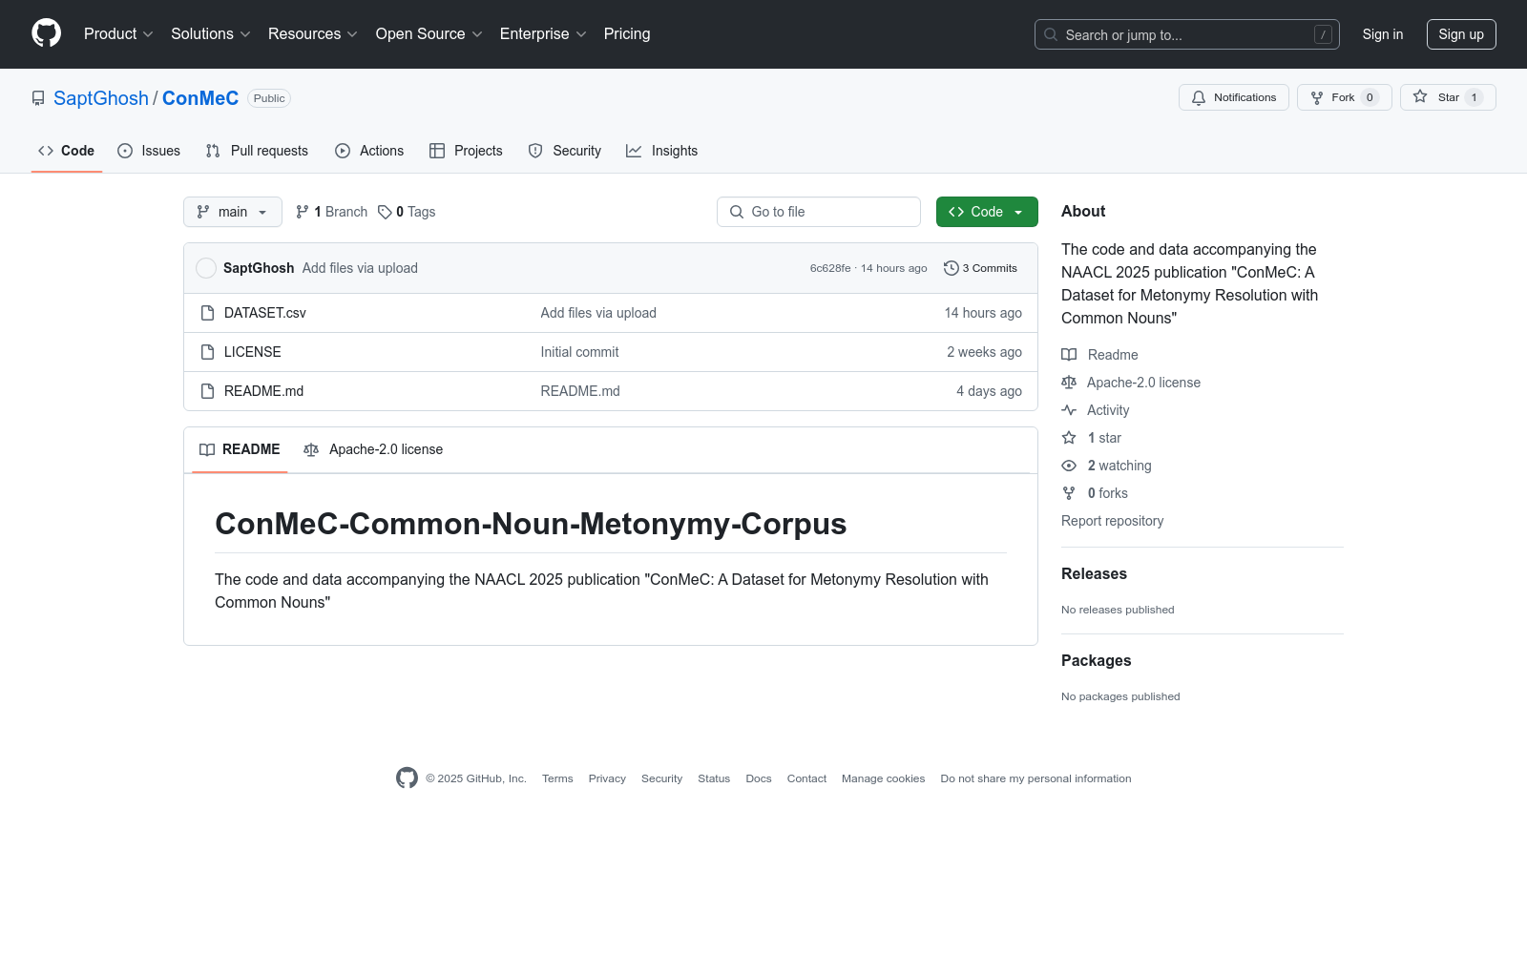Viewport: 1527px width, 954px height.
Task: Open the LICENSE file
Action: pos(253,352)
